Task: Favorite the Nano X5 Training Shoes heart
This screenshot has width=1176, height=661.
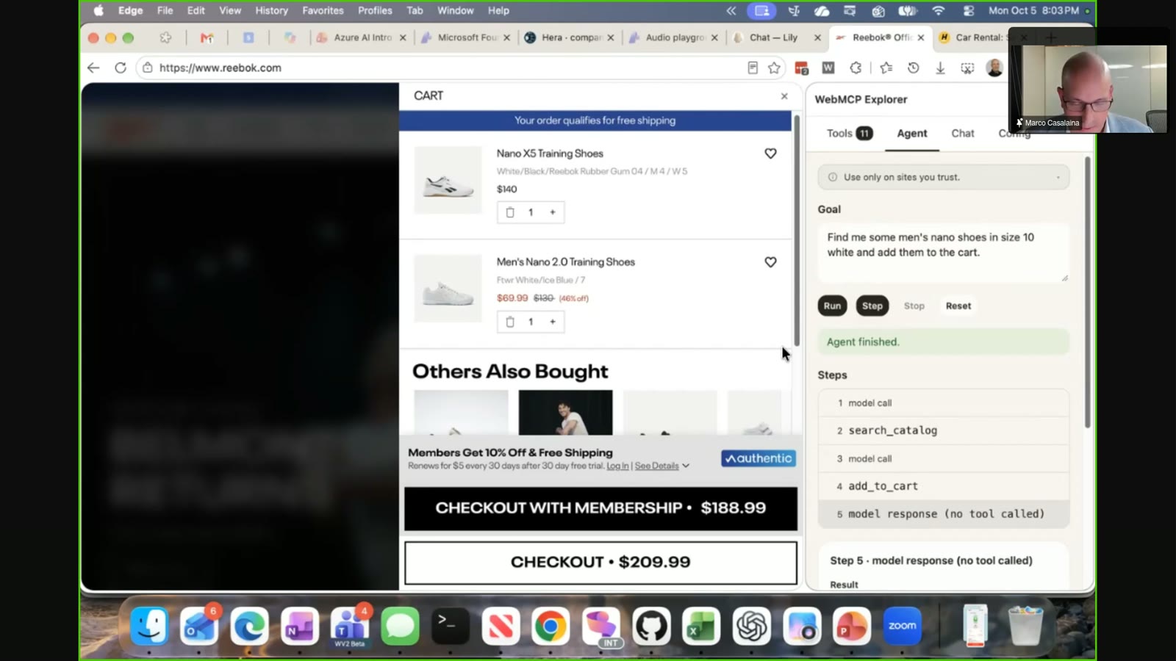Action: (x=770, y=153)
